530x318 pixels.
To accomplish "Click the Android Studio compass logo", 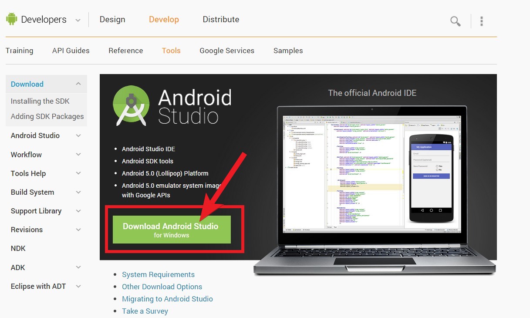I will point(131,106).
